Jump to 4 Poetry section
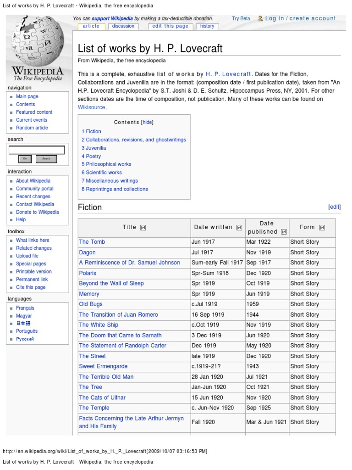Image resolution: width=352 pixels, height=470 pixels. 91,157
